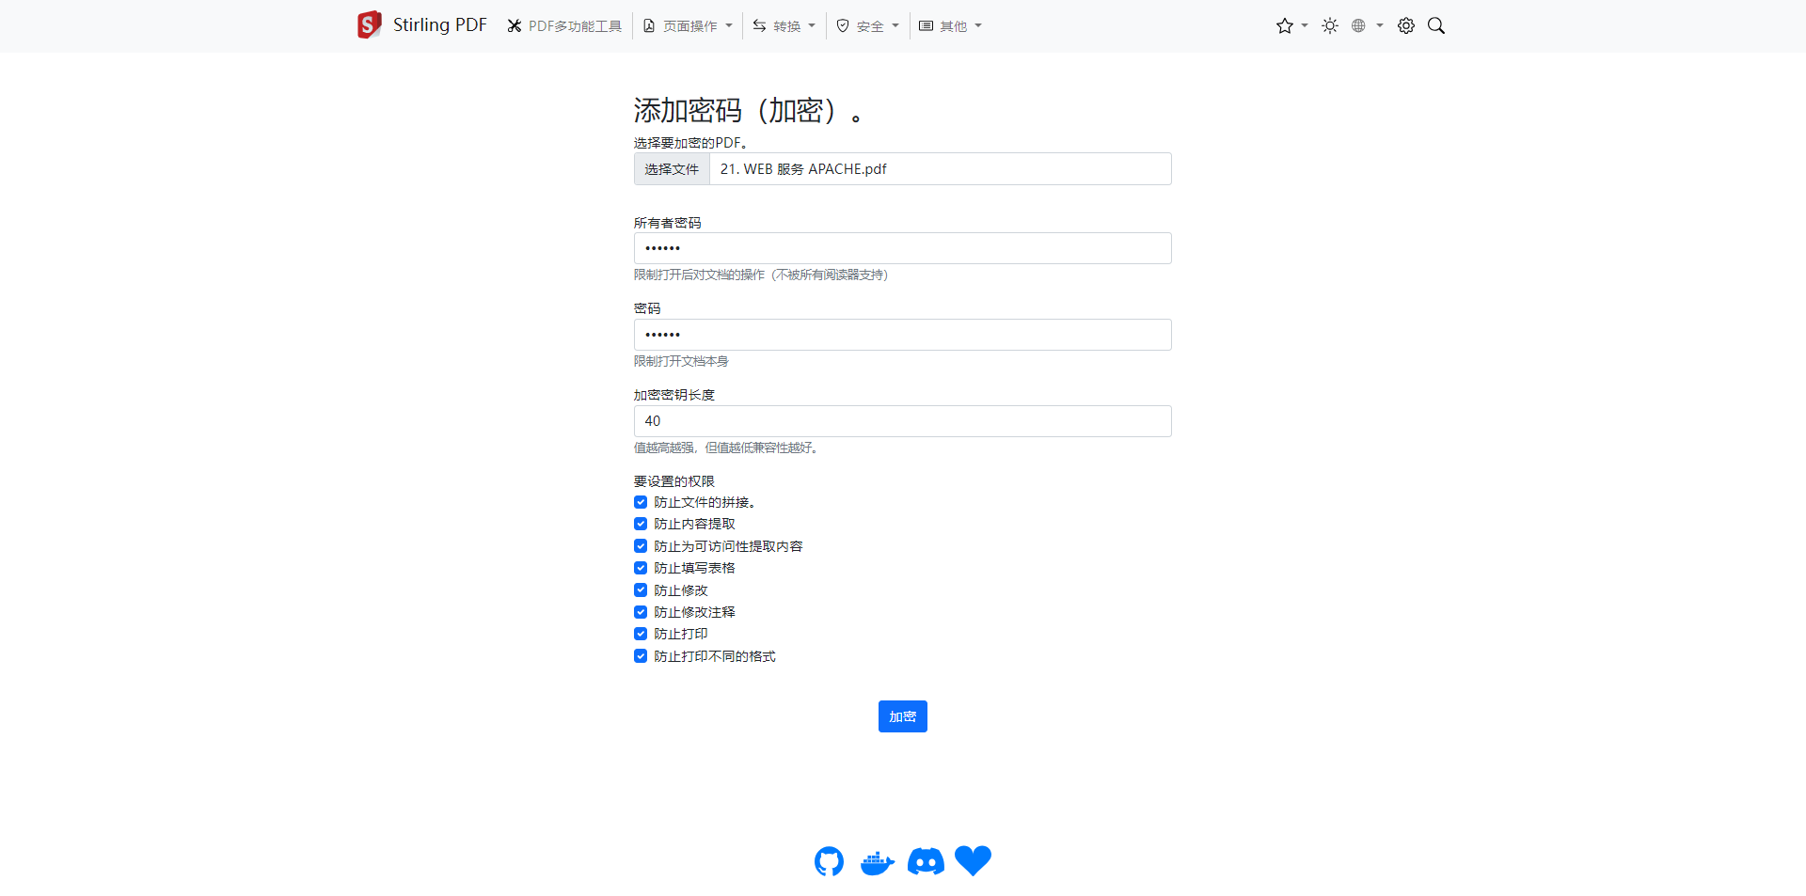Focus the 密码 input field
The width and height of the screenshot is (1806, 896).
[903, 335]
